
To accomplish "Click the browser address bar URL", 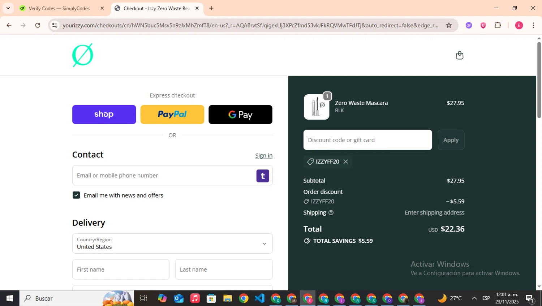I will 250,25.
